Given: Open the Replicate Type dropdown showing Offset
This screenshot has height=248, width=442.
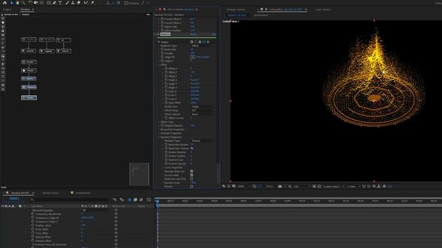Looking at the screenshot, I should coord(202,45).
